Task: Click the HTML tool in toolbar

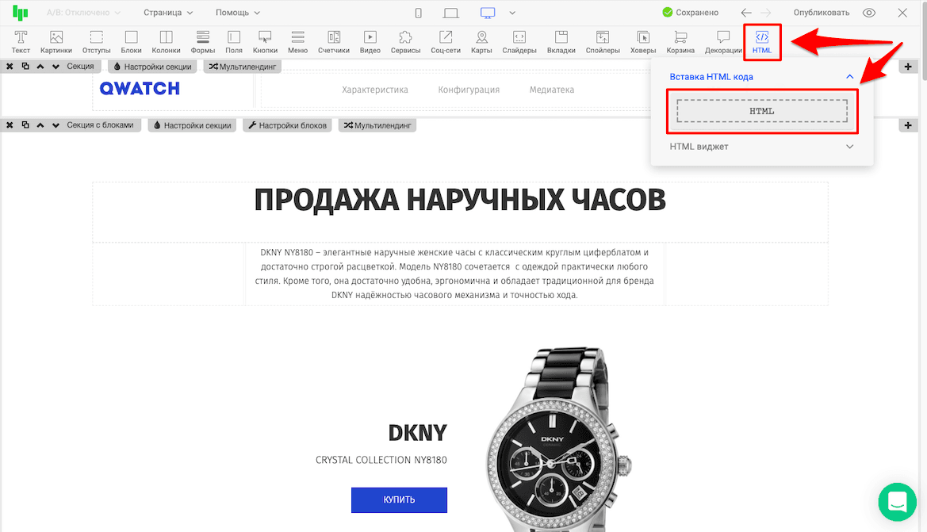Action: 762,42
